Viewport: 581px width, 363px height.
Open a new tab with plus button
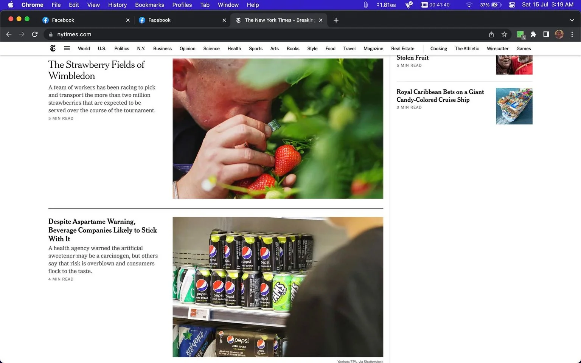coord(336,20)
